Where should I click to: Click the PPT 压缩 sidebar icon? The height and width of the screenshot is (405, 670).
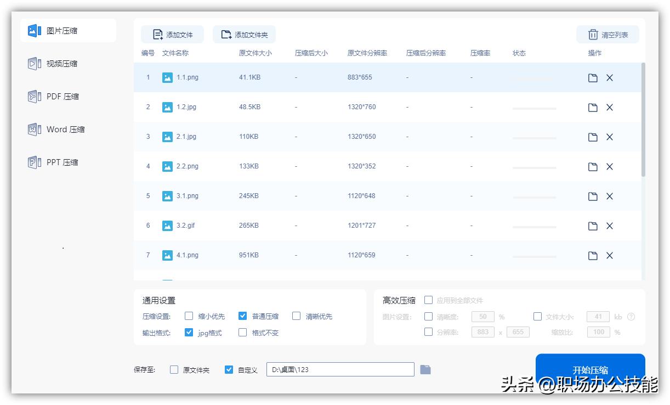point(33,162)
